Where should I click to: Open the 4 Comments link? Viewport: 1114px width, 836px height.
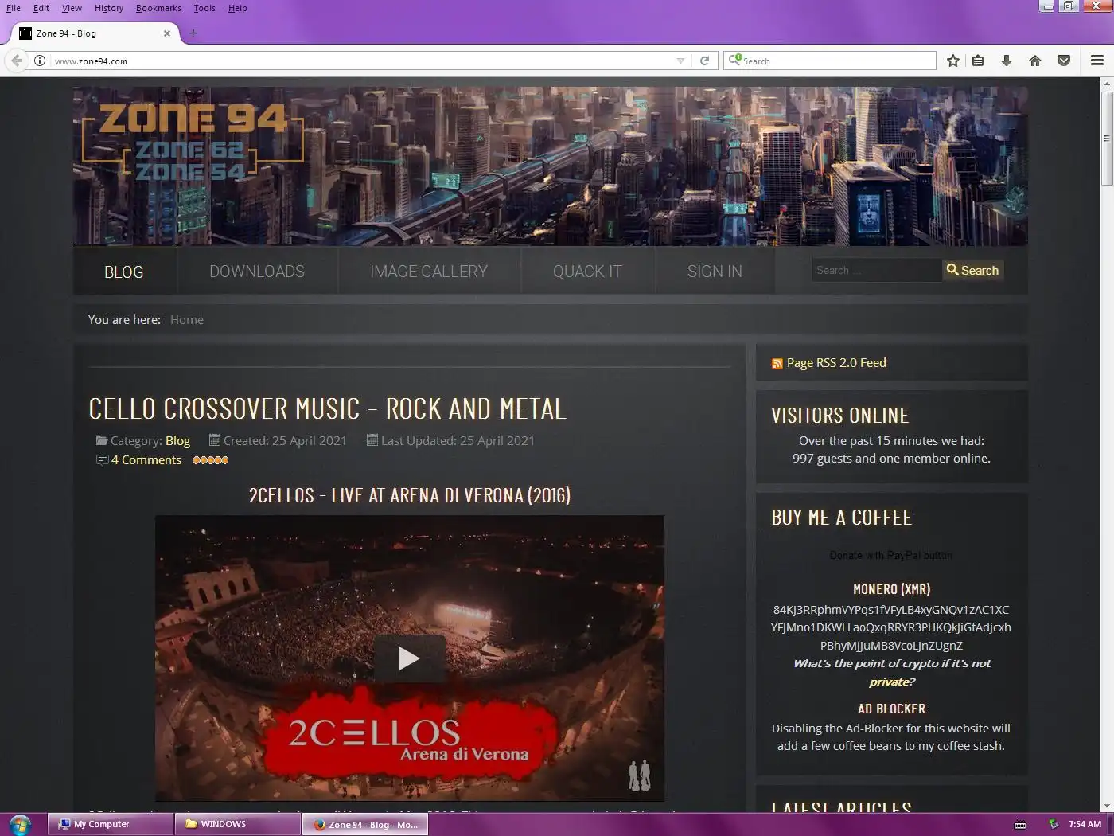pos(146,460)
